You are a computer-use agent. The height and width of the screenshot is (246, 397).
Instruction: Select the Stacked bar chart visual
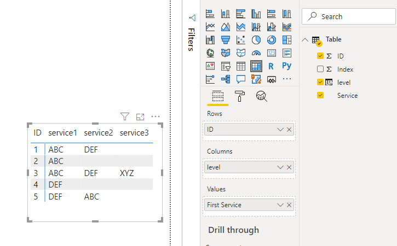pyautogui.click(x=210, y=14)
